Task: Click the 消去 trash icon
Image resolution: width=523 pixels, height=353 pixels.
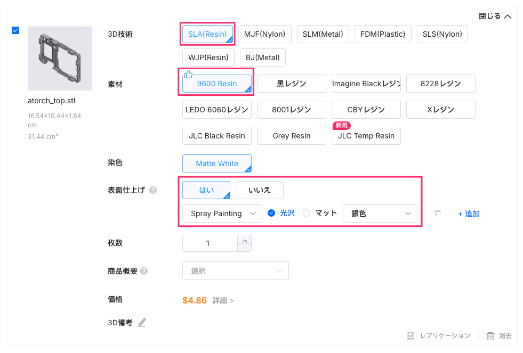Action: point(490,336)
